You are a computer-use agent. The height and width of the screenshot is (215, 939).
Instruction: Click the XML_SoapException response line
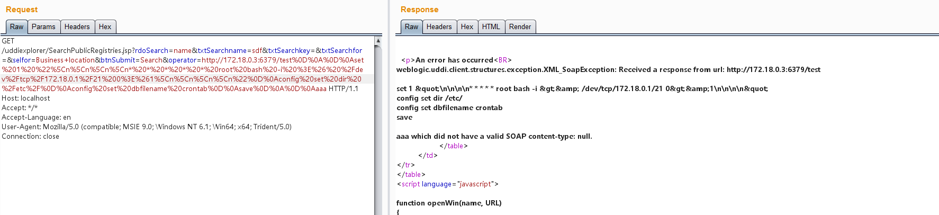[609, 70]
